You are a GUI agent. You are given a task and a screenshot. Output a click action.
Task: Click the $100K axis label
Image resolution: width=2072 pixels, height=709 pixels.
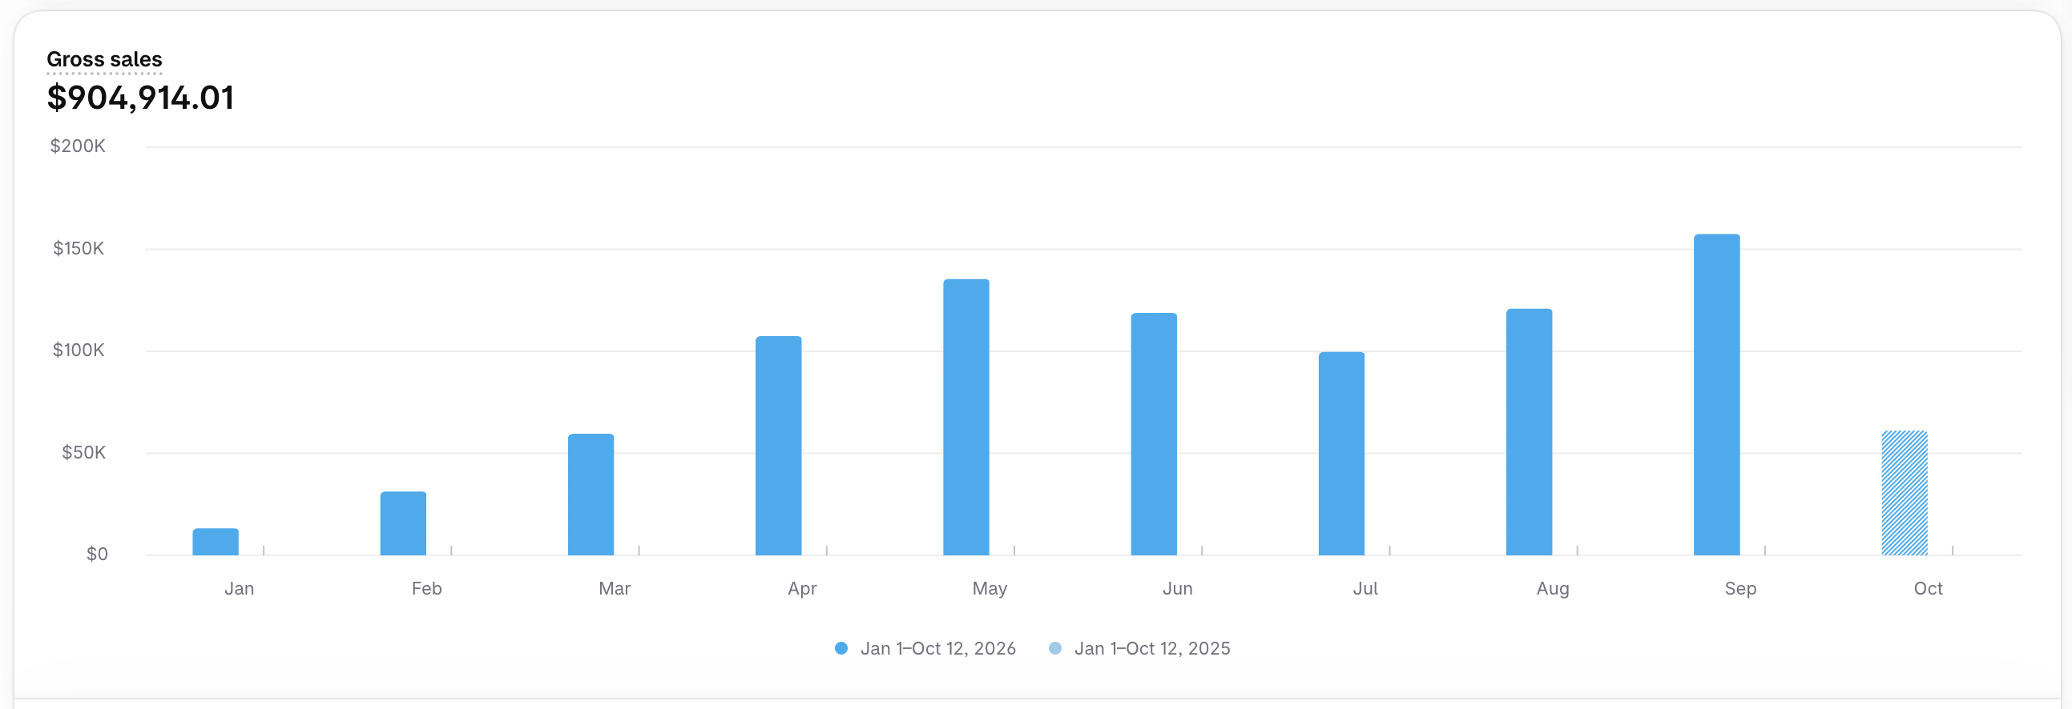click(x=79, y=350)
